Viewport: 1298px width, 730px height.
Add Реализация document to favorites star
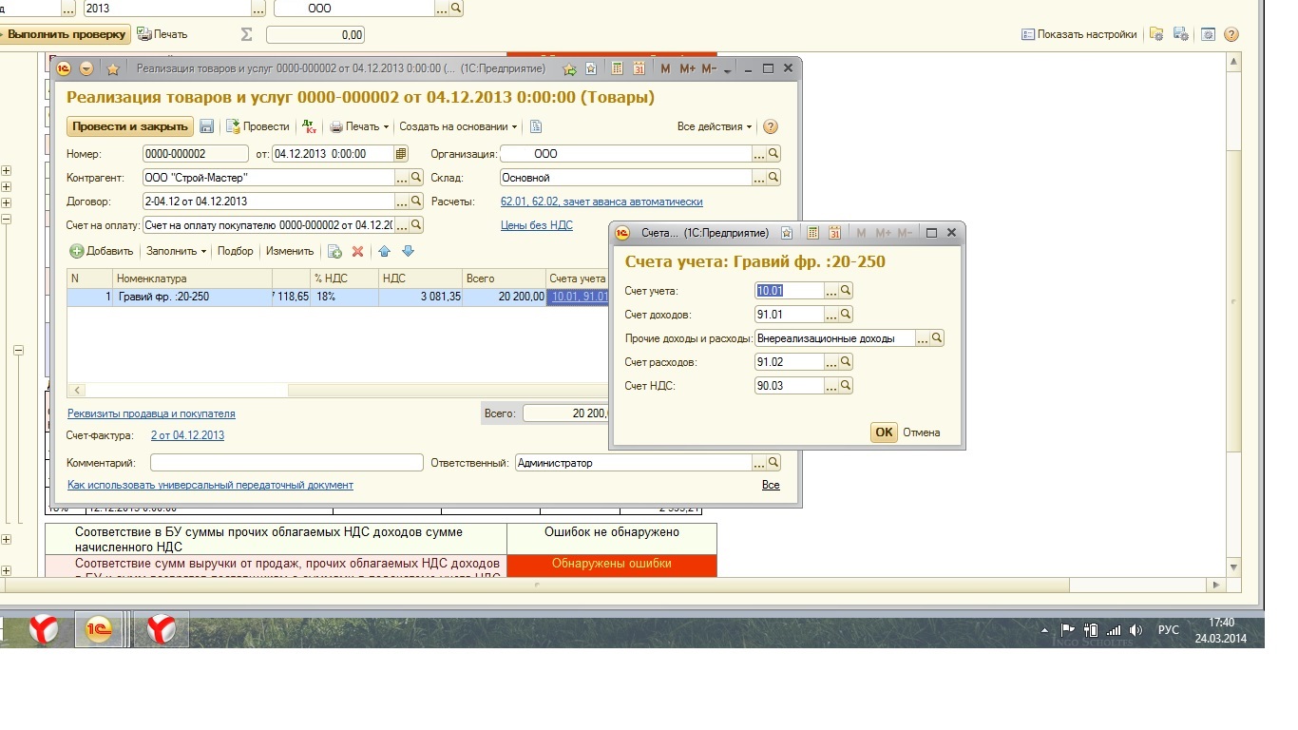[113, 68]
